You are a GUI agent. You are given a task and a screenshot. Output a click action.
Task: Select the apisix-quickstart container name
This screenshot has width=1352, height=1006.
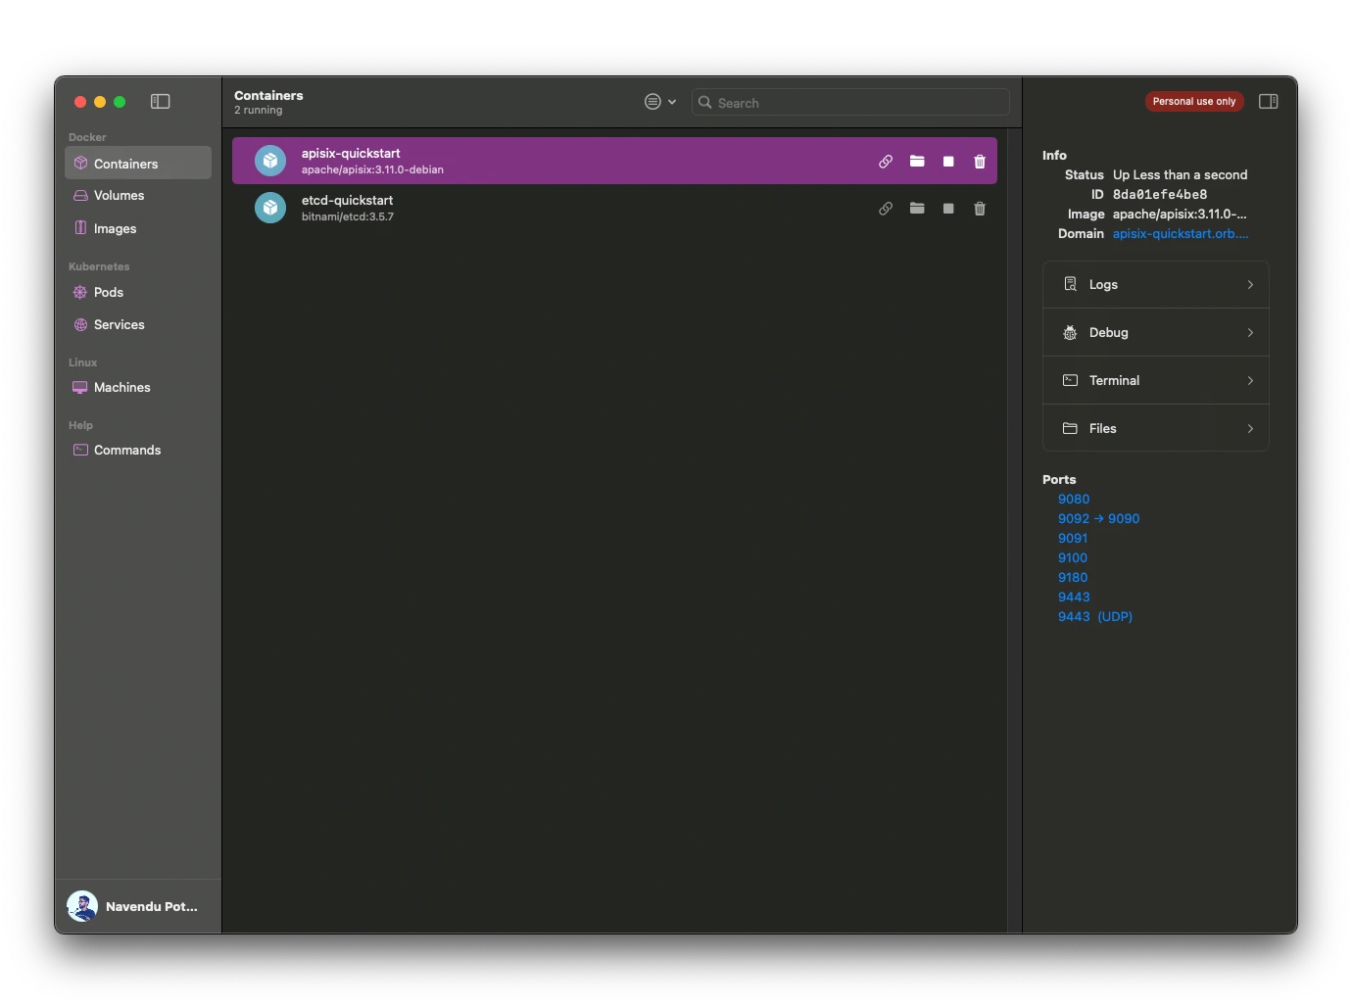coord(351,153)
